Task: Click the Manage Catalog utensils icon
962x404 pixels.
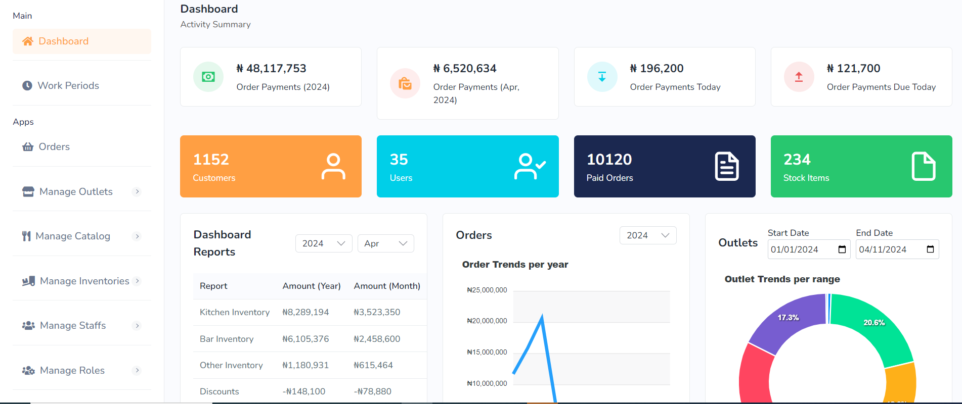Action: point(26,236)
